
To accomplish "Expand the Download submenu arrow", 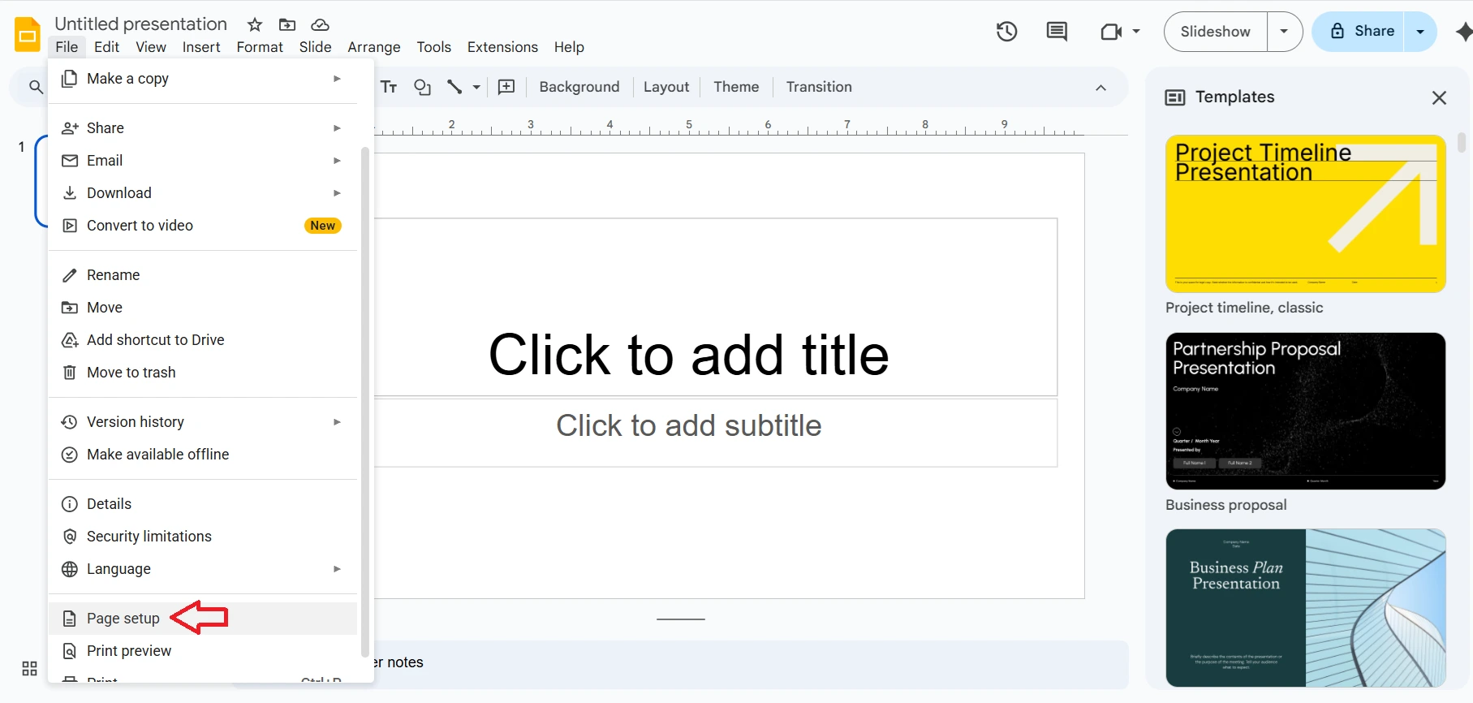I will (x=337, y=193).
